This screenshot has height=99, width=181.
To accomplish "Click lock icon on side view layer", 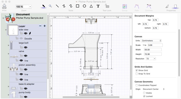I will 21,33.
